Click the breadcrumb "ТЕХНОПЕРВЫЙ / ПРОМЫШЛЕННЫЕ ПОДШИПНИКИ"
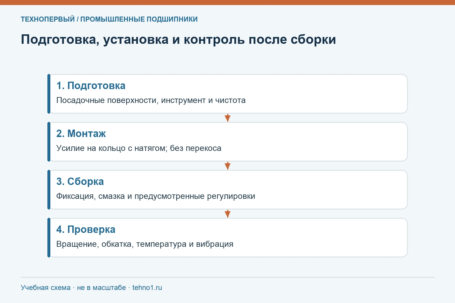Image resolution: width=455 pixels, height=303 pixels. [x=109, y=19]
